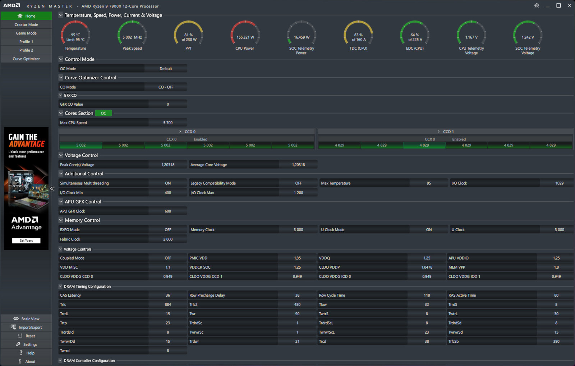Select the Game Mode profile
This screenshot has width=575, height=366.
point(26,33)
